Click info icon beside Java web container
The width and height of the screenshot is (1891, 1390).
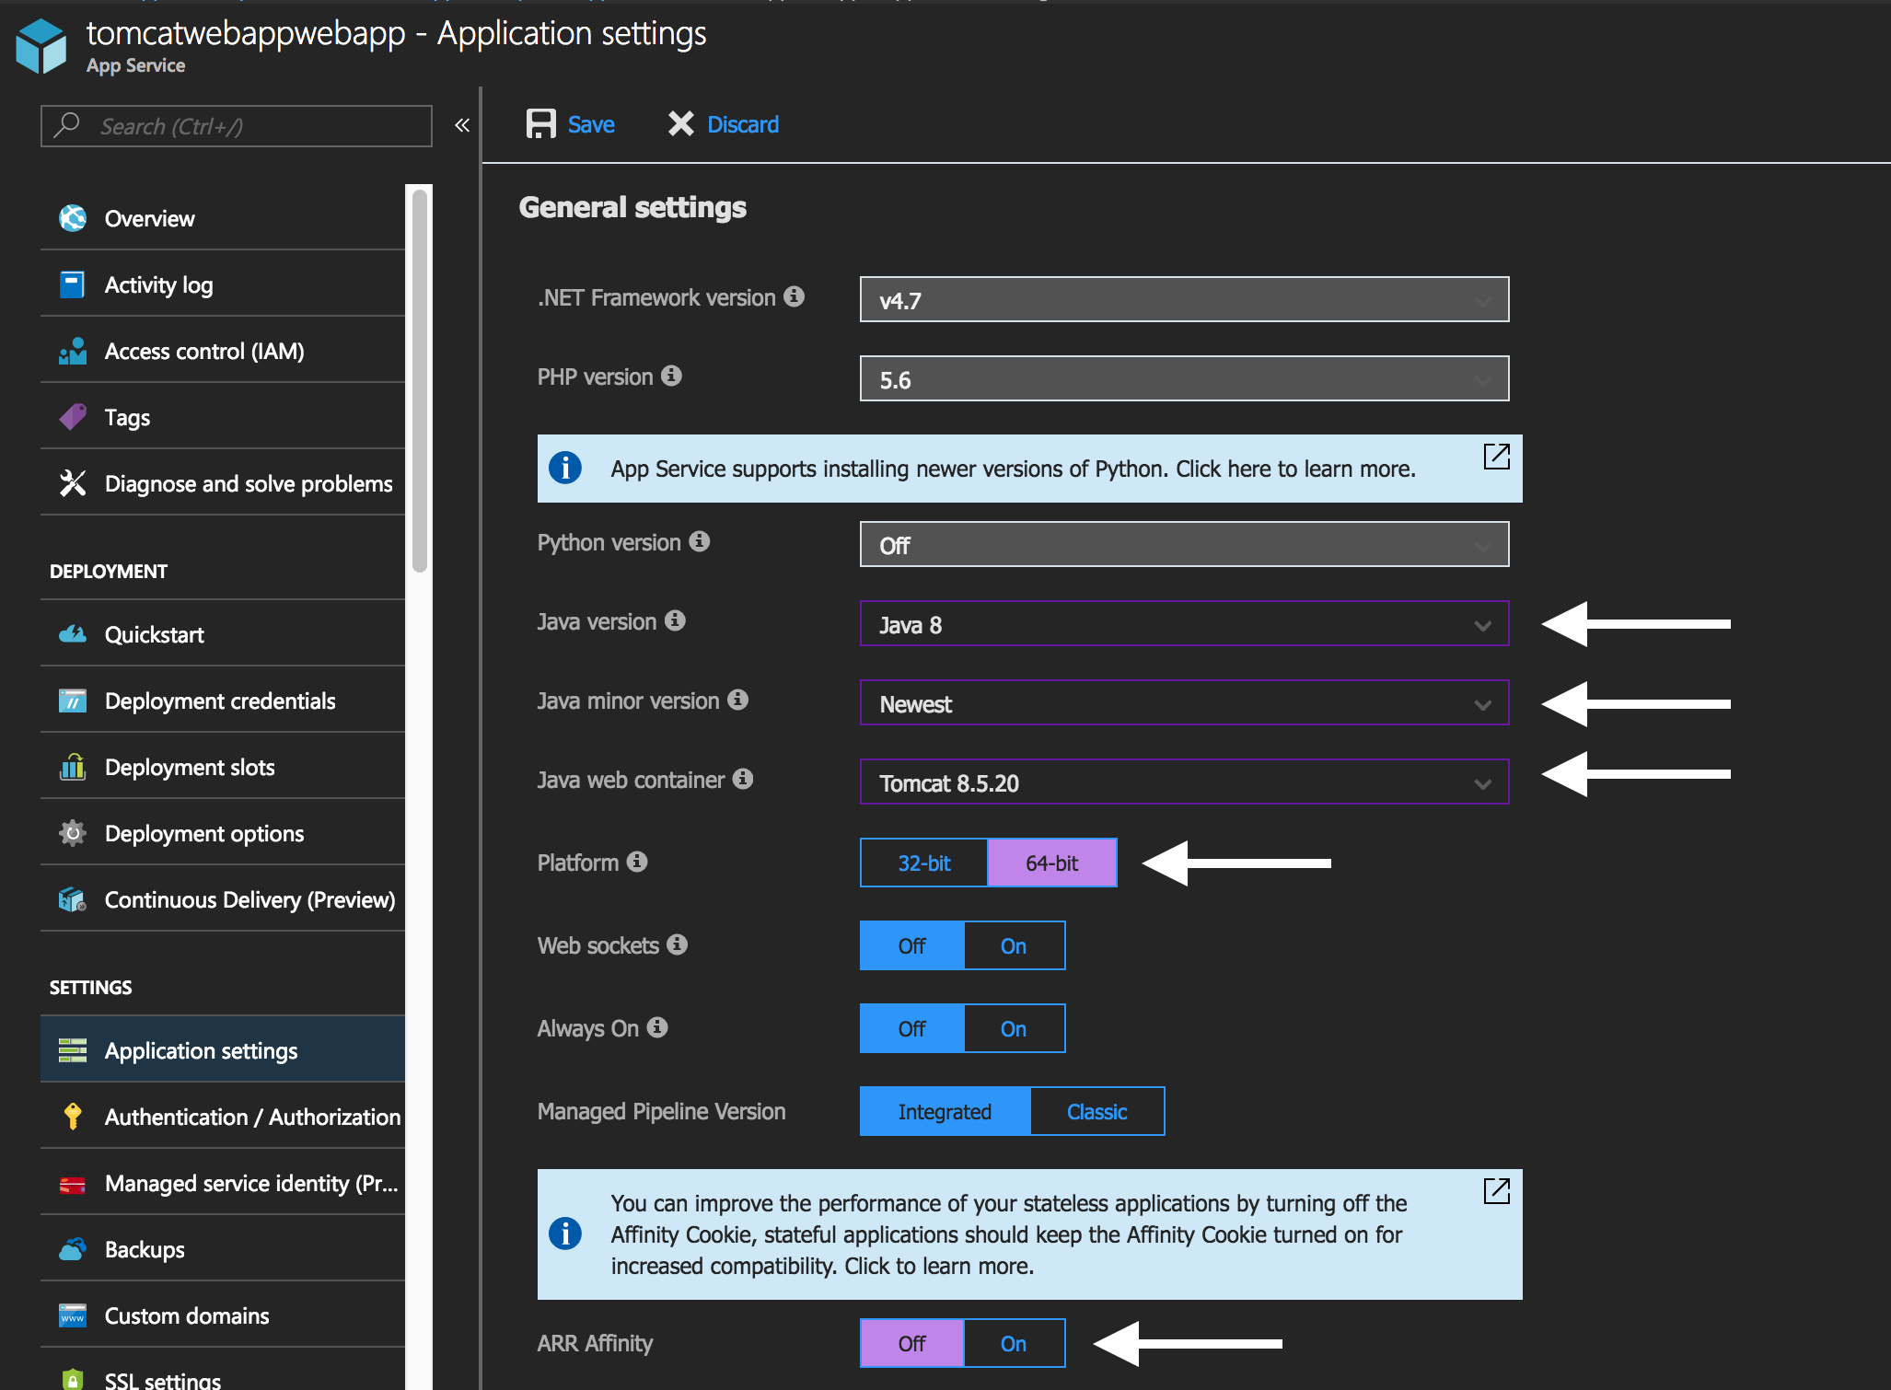click(743, 779)
